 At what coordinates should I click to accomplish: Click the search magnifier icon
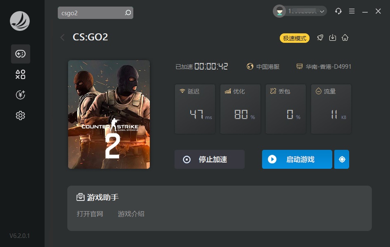(128, 13)
